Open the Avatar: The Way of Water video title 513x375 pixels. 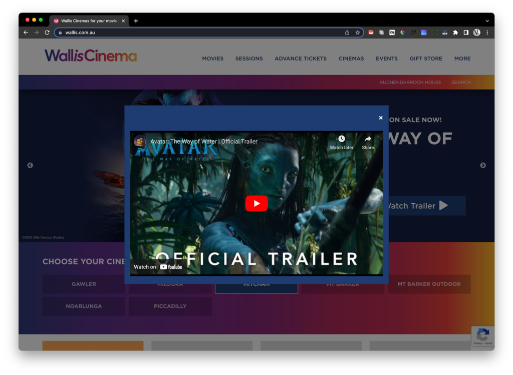(x=204, y=142)
